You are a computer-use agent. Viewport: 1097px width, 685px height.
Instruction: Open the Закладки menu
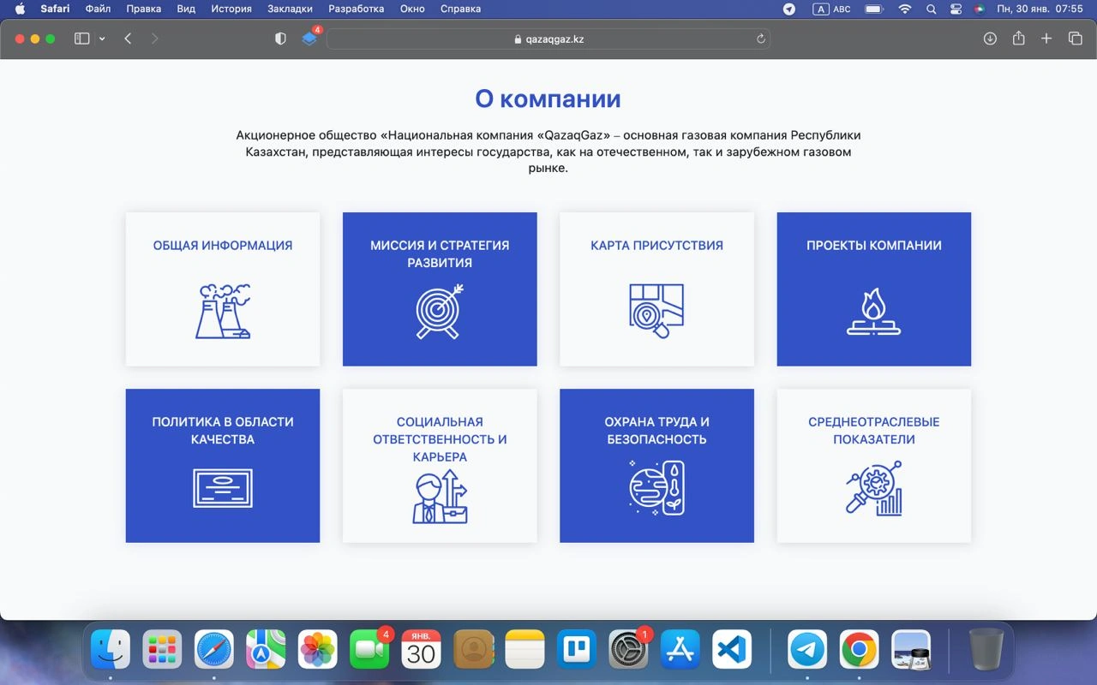pos(290,9)
